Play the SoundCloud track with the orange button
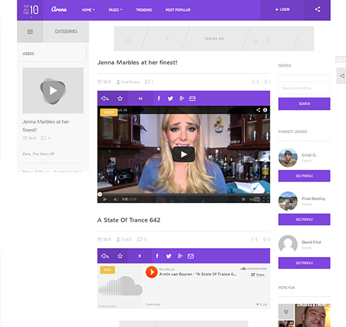Screen dimensions: 346x327 pyautogui.click(x=152, y=272)
